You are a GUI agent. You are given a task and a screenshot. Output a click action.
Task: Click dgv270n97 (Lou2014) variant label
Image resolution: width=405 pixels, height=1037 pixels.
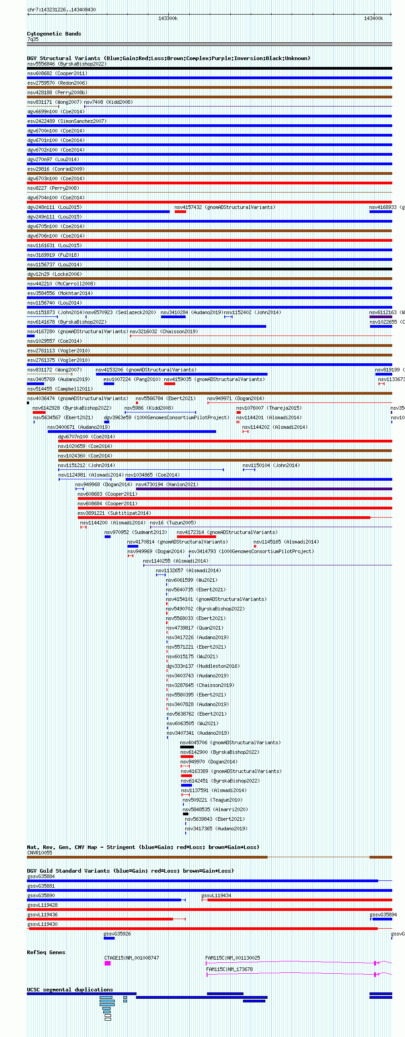click(x=53, y=159)
